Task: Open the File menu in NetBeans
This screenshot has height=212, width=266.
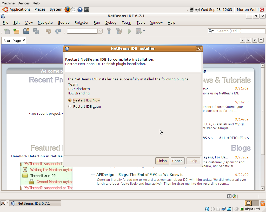Action: (x=5, y=22)
